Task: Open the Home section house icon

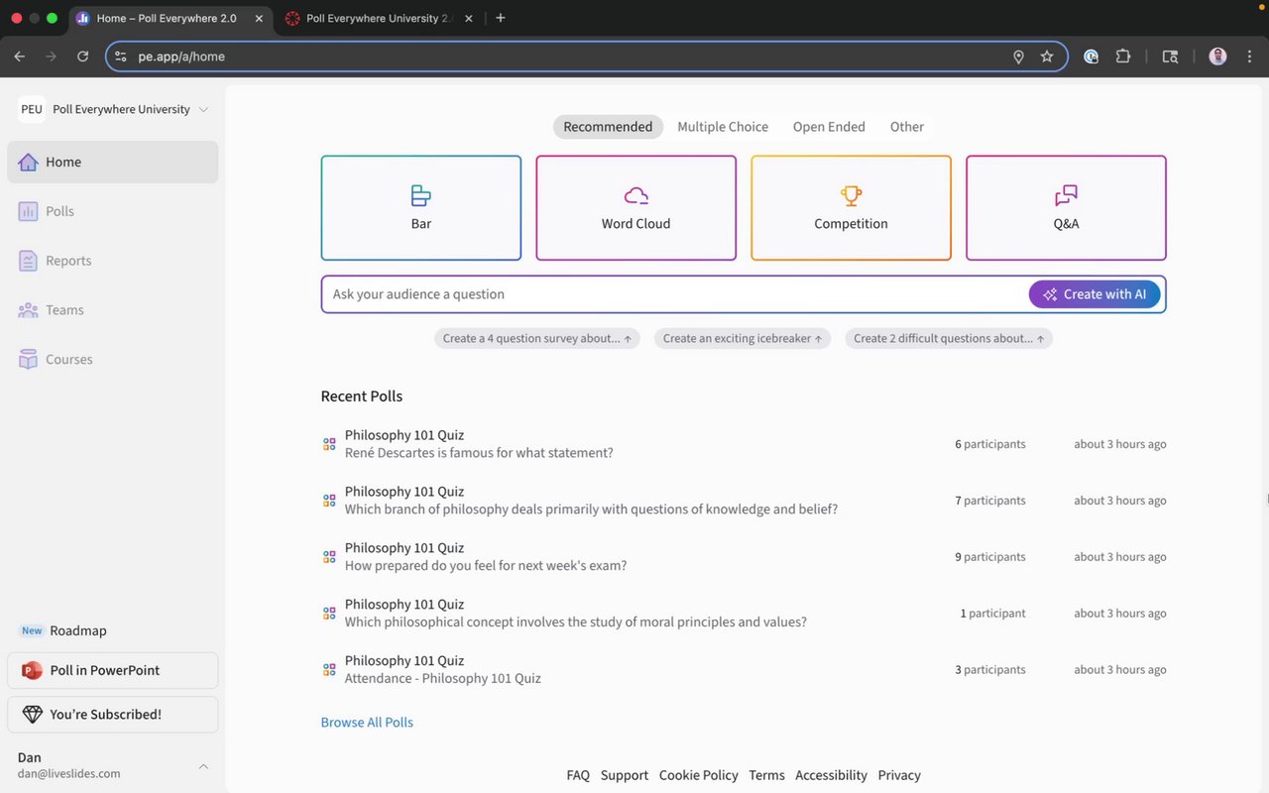Action: [x=28, y=162]
